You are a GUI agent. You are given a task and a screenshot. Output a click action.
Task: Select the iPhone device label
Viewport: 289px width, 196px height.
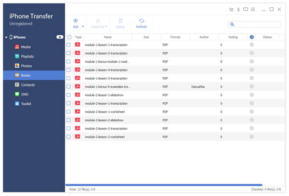[19, 37]
